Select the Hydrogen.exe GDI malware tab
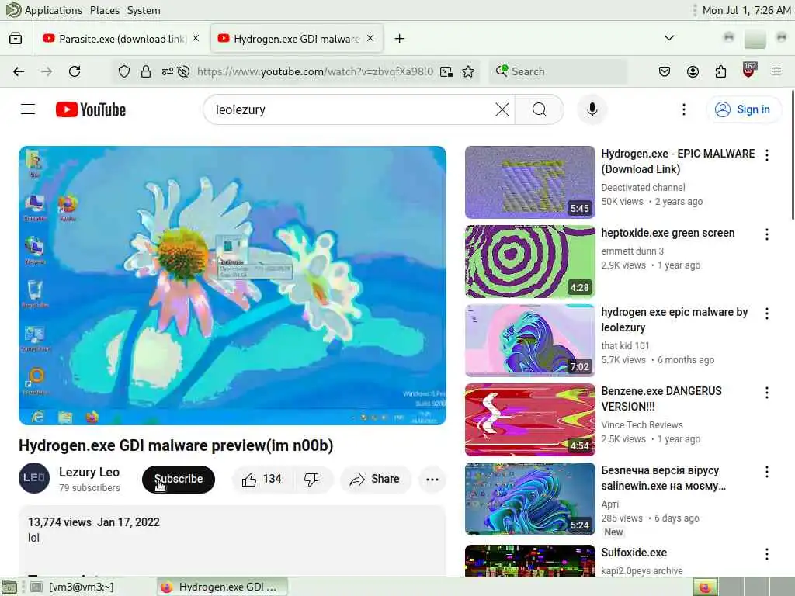795x596 pixels. (x=297, y=39)
